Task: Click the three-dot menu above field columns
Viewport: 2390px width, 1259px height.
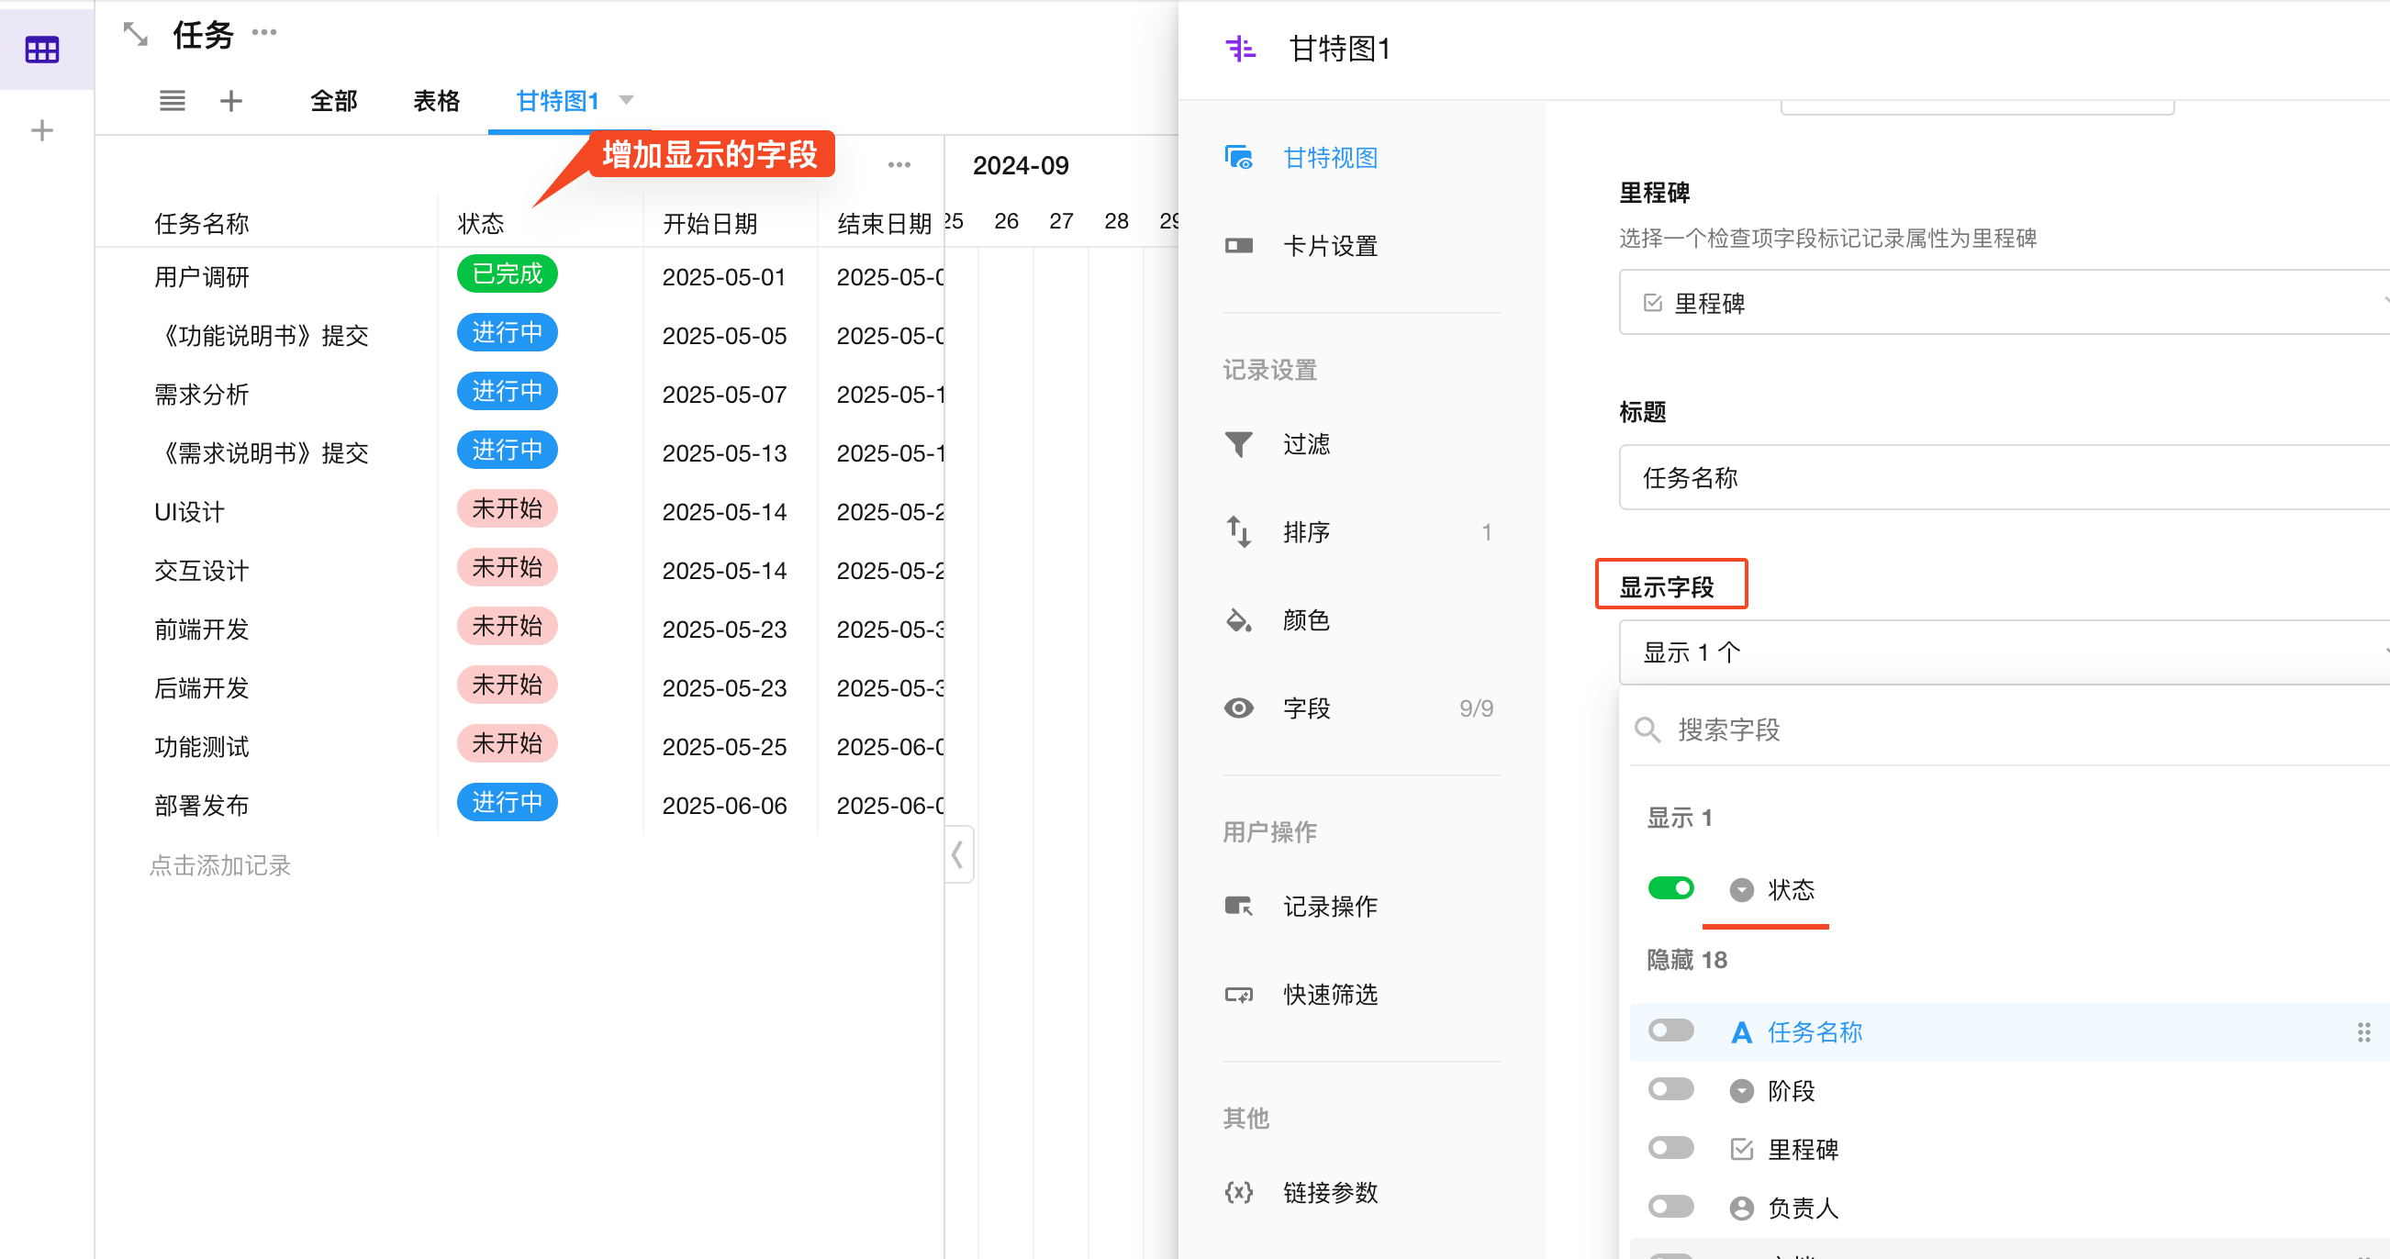Action: tap(899, 165)
